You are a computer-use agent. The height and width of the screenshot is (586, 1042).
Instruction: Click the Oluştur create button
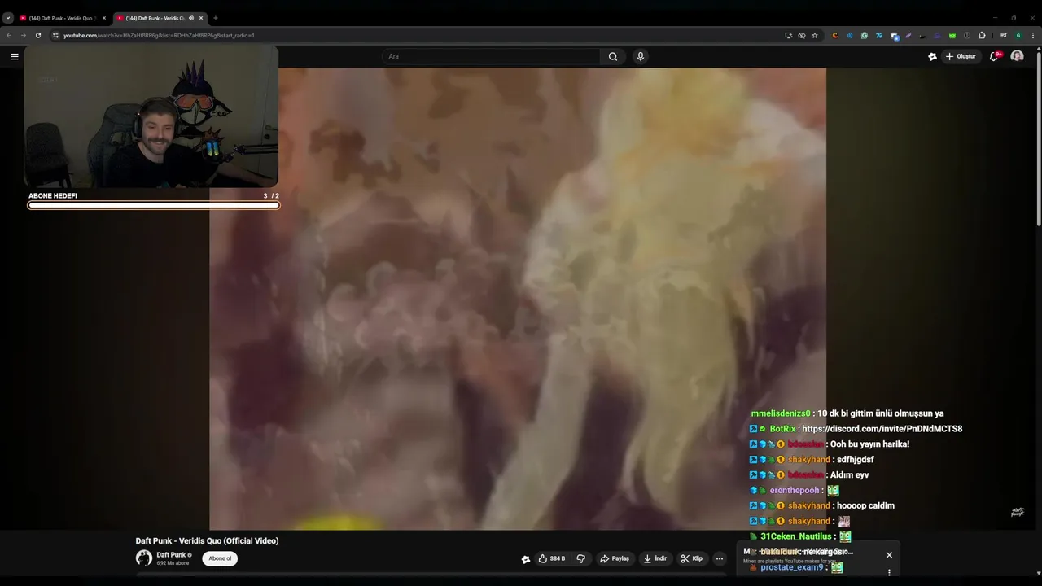[961, 56]
